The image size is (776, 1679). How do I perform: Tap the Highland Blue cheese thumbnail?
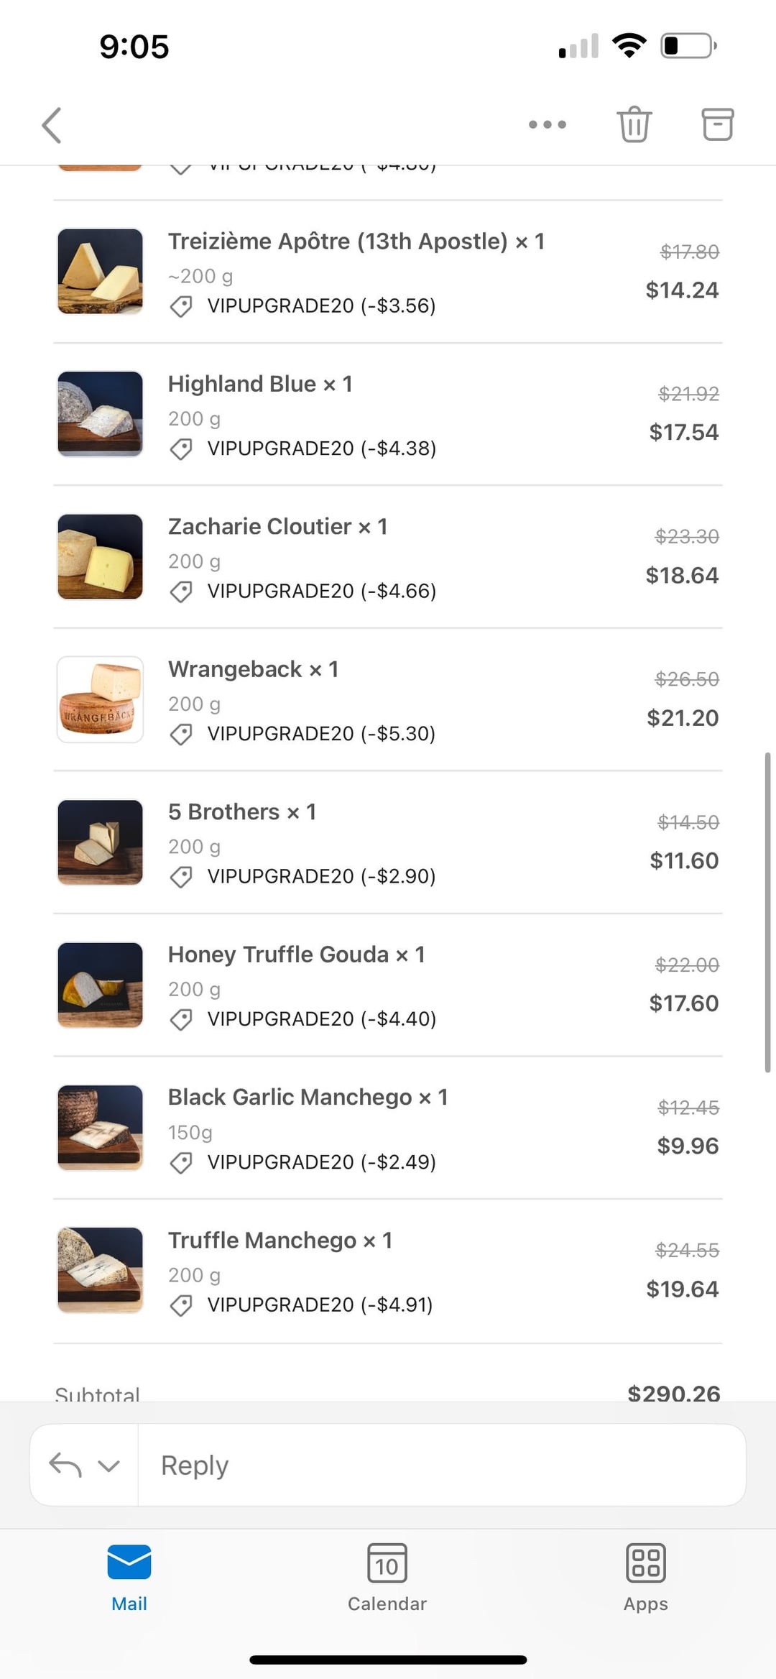pyautogui.click(x=100, y=414)
